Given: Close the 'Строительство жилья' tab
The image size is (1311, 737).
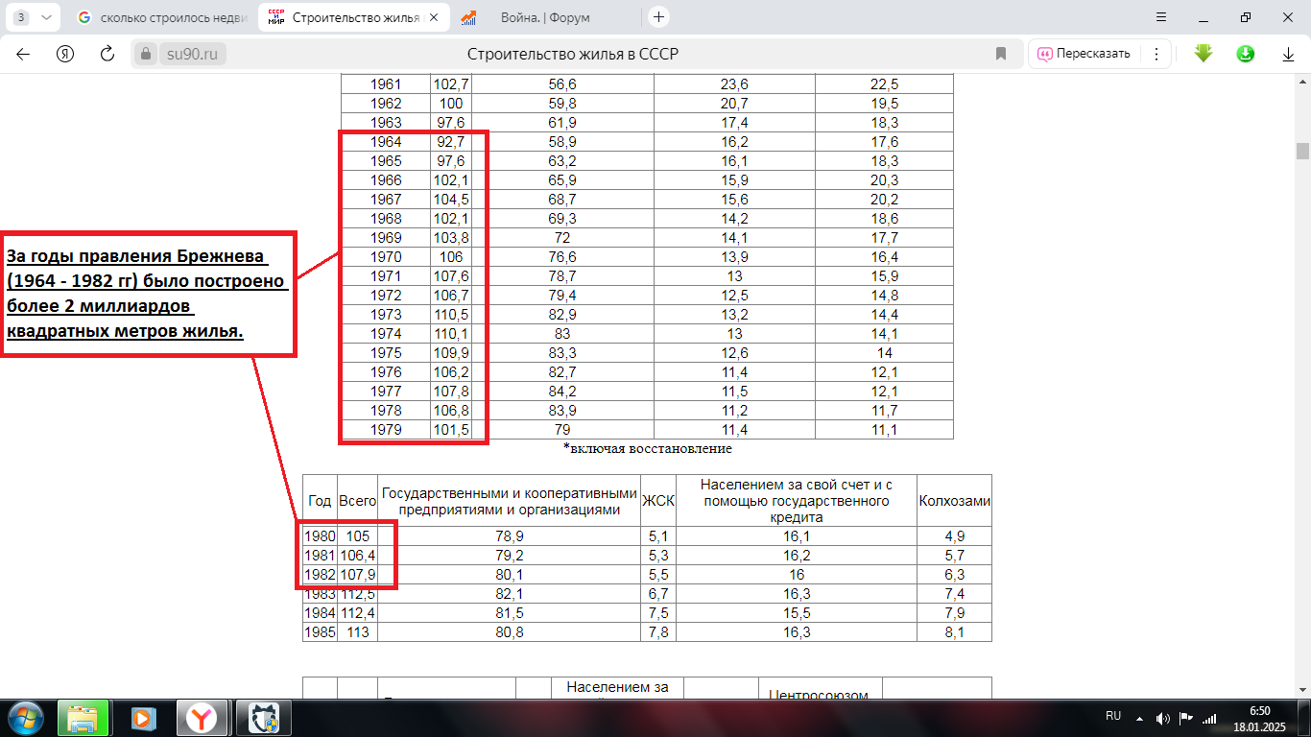Looking at the screenshot, I should 435,17.
